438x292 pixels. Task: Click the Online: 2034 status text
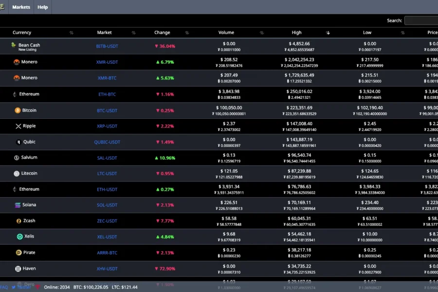tap(57, 287)
